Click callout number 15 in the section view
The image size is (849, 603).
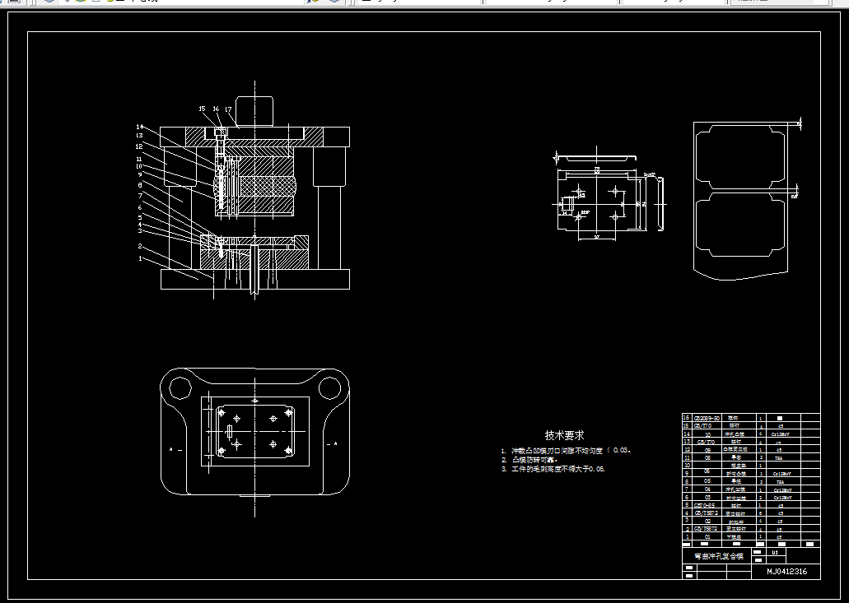(202, 109)
